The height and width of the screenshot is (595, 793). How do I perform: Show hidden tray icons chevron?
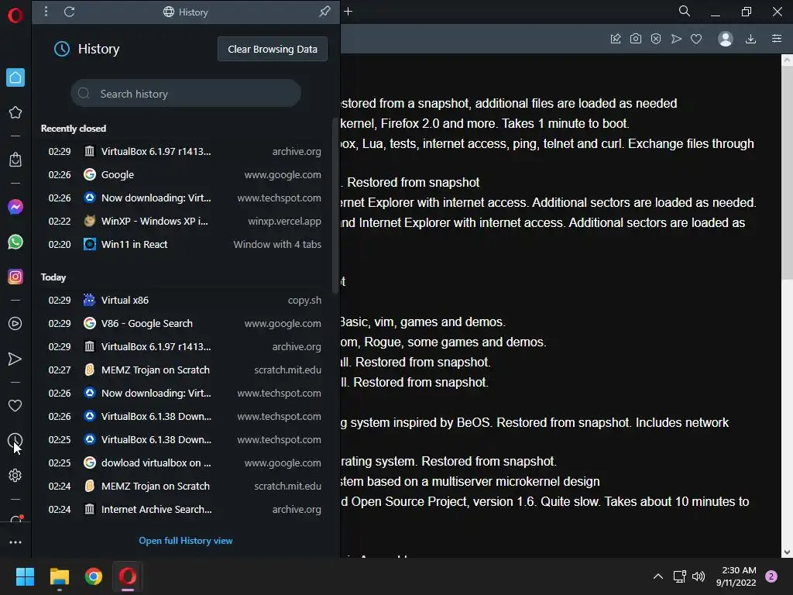(x=658, y=576)
